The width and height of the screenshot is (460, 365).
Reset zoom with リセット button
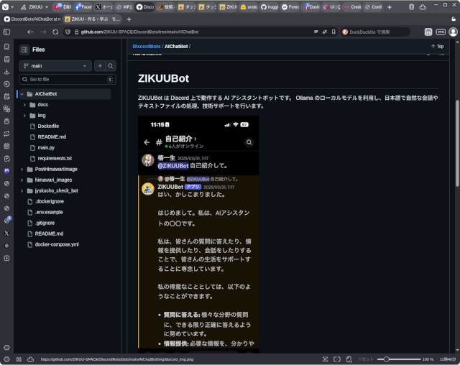coord(366,359)
